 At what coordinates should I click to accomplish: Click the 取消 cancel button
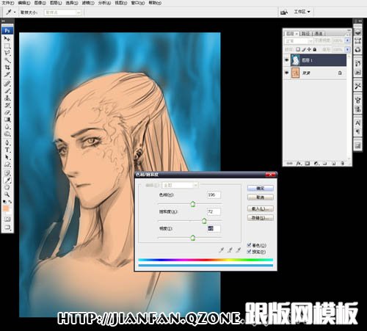tap(261, 197)
